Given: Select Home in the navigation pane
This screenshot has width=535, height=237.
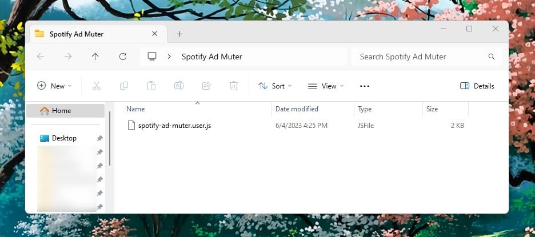Looking at the screenshot, I should coord(66,111).
